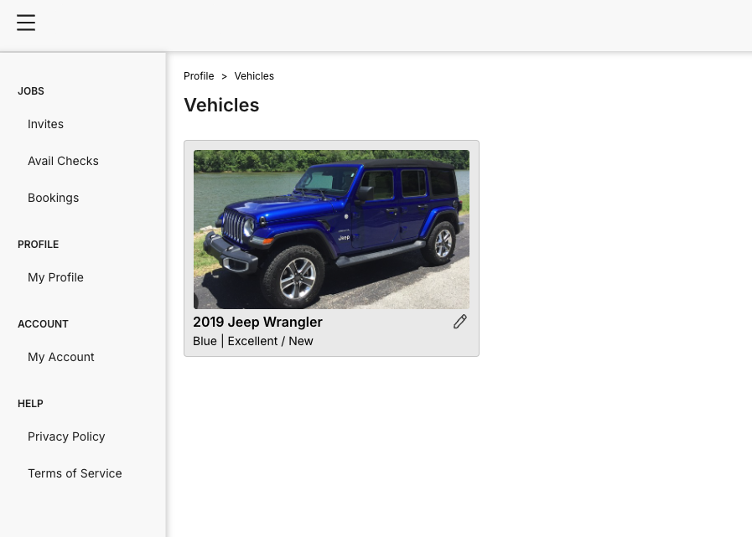Viewport: 752px width, 537px height.
Task: Click the 2019 Jeep Wrangler title
Action: (x=257, y=323)
